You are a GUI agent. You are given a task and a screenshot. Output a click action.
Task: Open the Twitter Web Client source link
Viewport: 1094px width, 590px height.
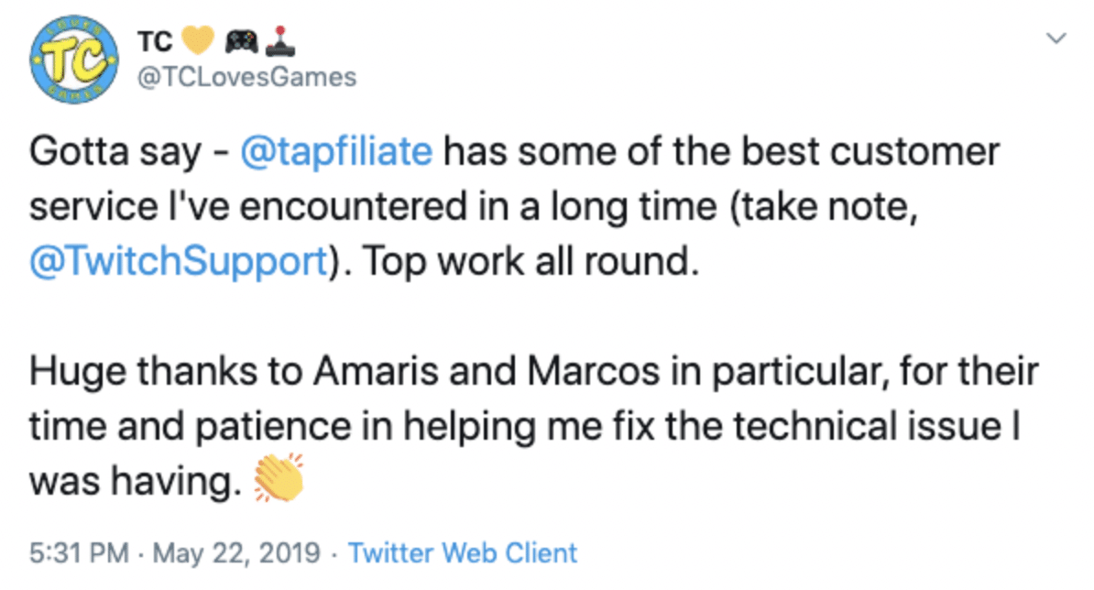[463, 553]
